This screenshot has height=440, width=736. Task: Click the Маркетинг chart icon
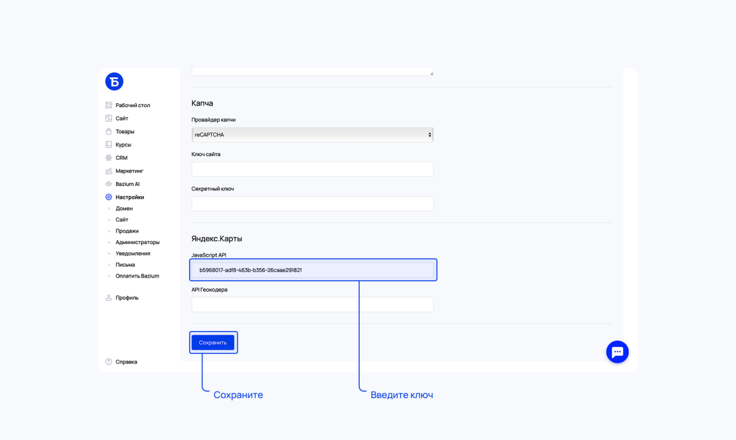tap(108, 171)
